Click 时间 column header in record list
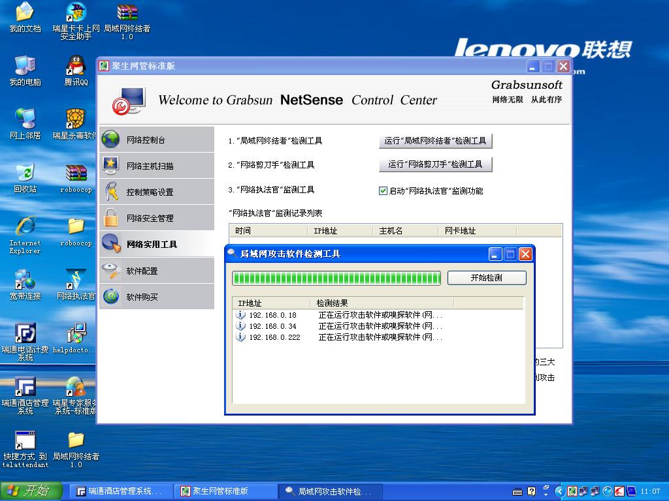The height and width of the screenshot is (501, 669). 269,230
